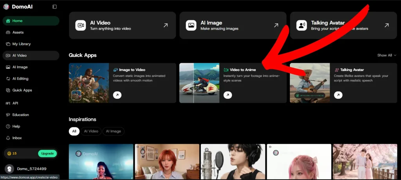The width and height of the screenshot is (401, 180).
Task: Click the AI Image picture icon in sidebar
Action: tap(8, 67)
